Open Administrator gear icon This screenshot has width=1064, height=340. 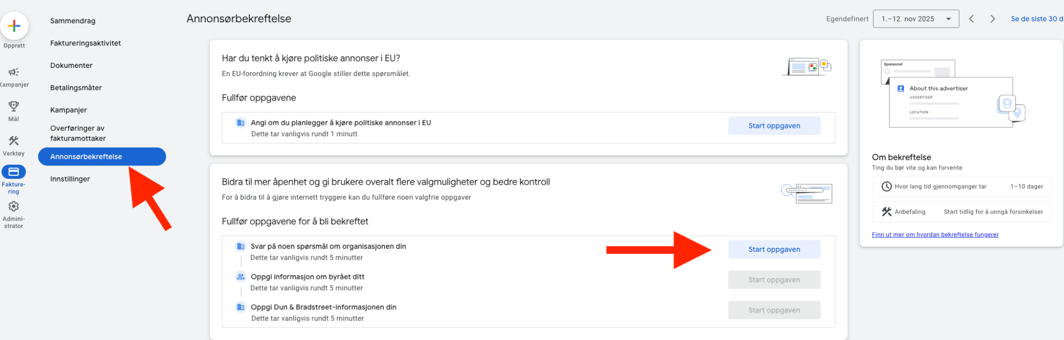coord(14,206)
